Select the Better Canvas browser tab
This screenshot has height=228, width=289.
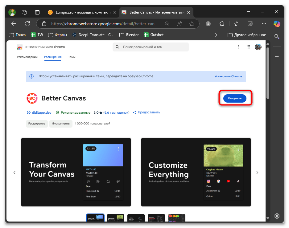pos(156,12)
